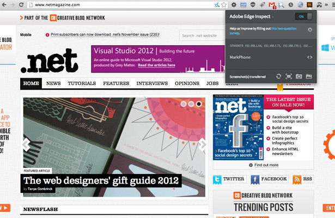
Task: Open The web designers' gift guide 2012 article
Action: (101, 180)
